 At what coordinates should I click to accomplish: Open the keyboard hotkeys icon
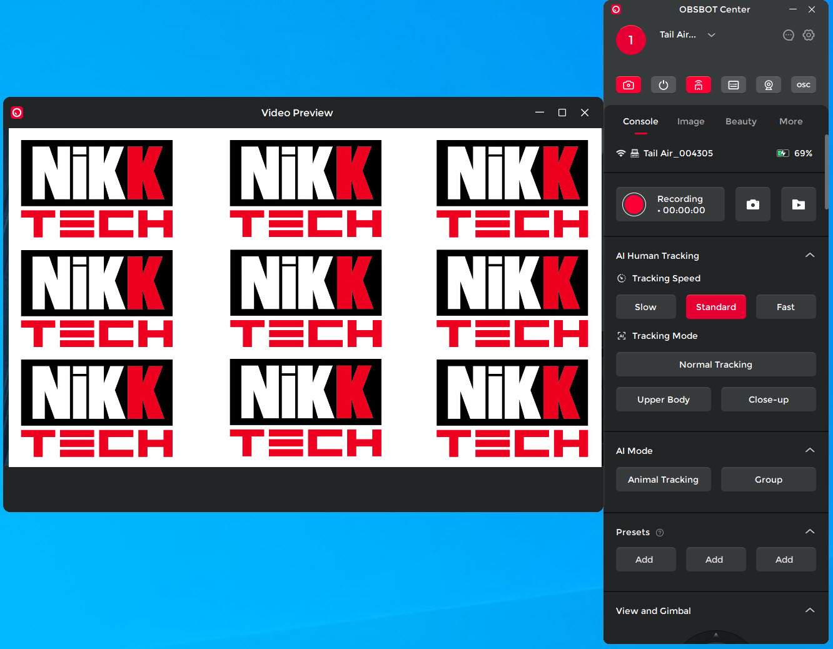(734, 84)
